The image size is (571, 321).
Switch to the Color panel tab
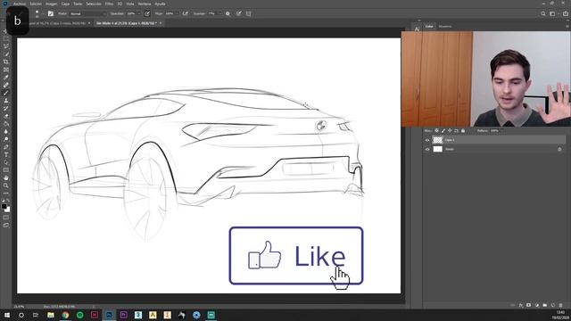(x=429, y=26)
